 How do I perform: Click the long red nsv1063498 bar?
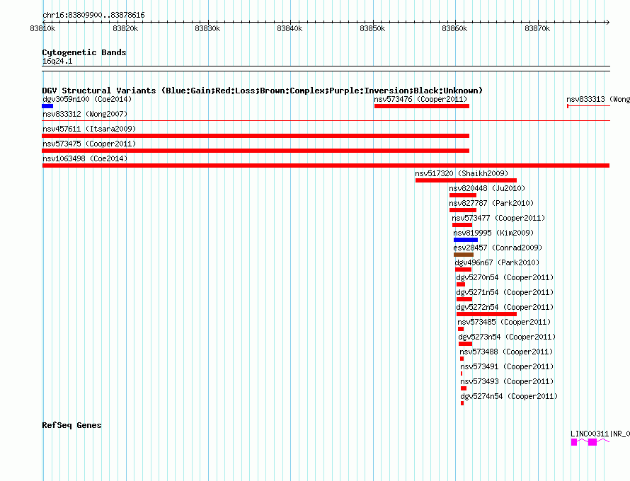click(326, 166)
